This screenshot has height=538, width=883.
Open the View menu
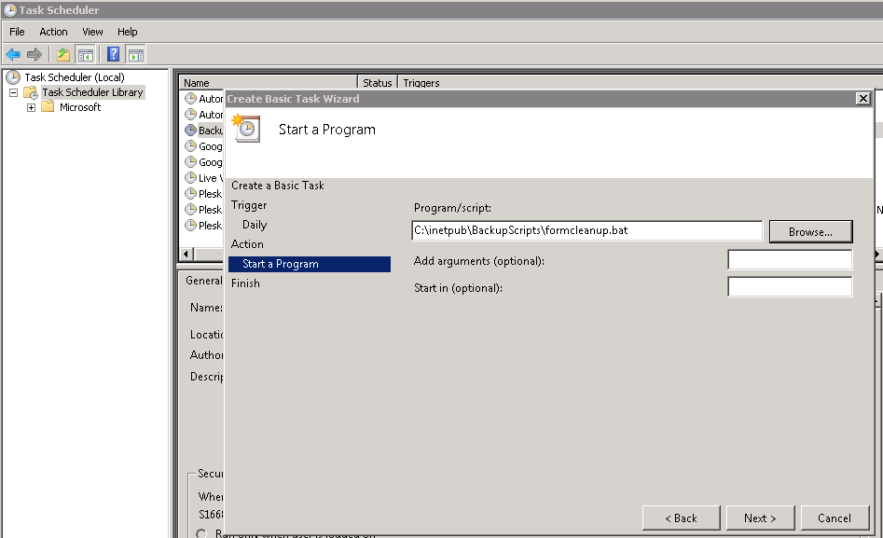tap(92, 32)
